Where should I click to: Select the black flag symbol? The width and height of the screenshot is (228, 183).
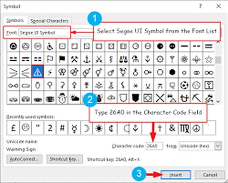click(x=62, y=59)
